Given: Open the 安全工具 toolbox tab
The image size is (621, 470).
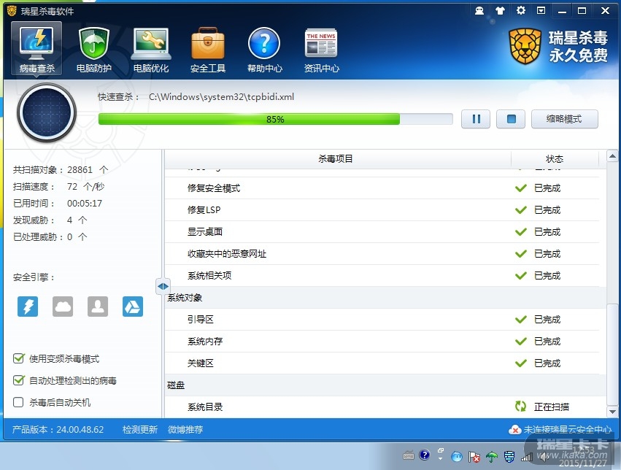Looking at the screenshot, I should [208, 50].
